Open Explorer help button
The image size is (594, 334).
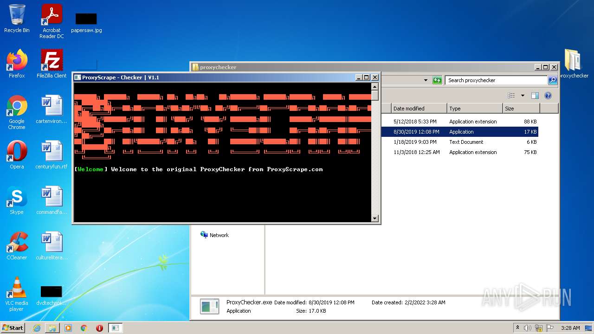548,96
